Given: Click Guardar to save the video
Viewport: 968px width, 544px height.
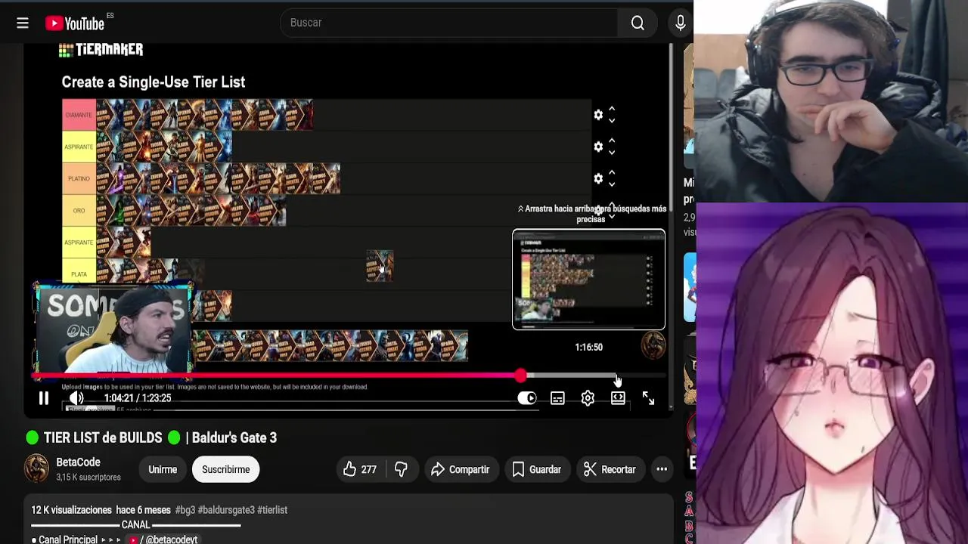Looking at the screenshot, I should pos(536,469).
